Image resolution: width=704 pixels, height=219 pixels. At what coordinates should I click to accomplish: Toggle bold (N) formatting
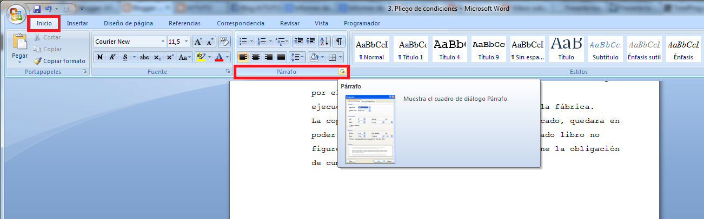(x=99, y=57)
